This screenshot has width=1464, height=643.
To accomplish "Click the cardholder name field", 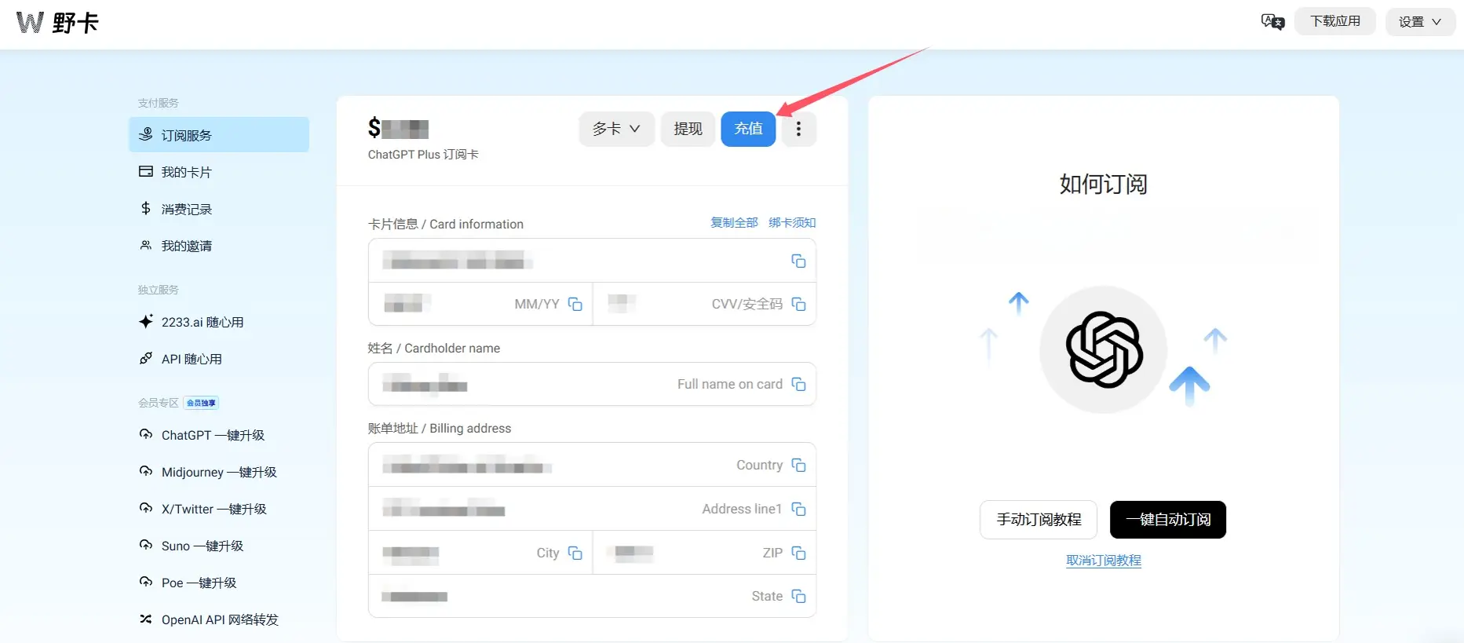I will [592, 384].
